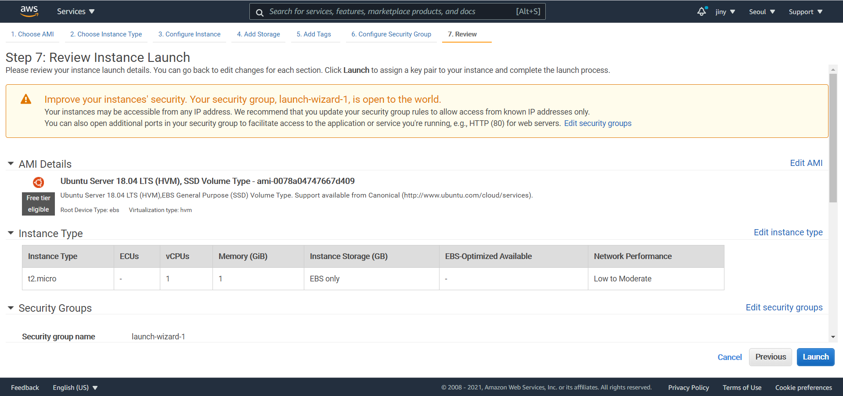This screenshot has height=396, width=843.
Task: Open the Services dropdown menu
Action: 76,11
